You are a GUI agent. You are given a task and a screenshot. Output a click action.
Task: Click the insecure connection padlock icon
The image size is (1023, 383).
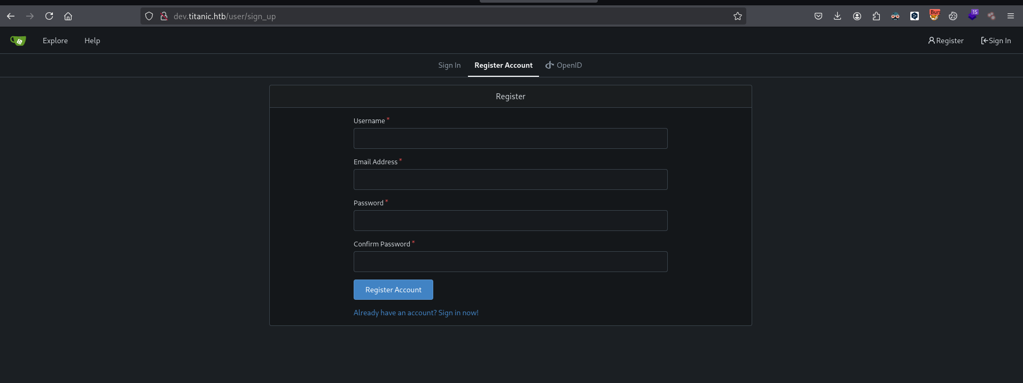click(164, 16)
